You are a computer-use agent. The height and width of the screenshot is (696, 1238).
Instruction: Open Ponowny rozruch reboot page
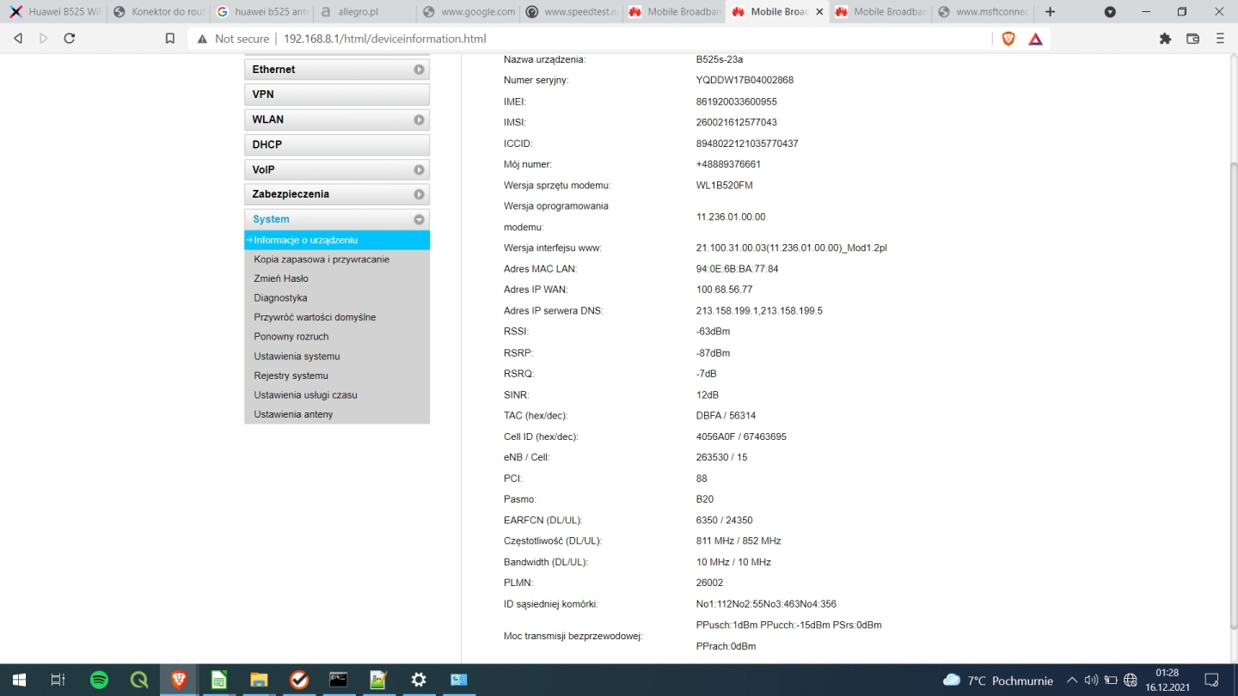pos(291,337)
